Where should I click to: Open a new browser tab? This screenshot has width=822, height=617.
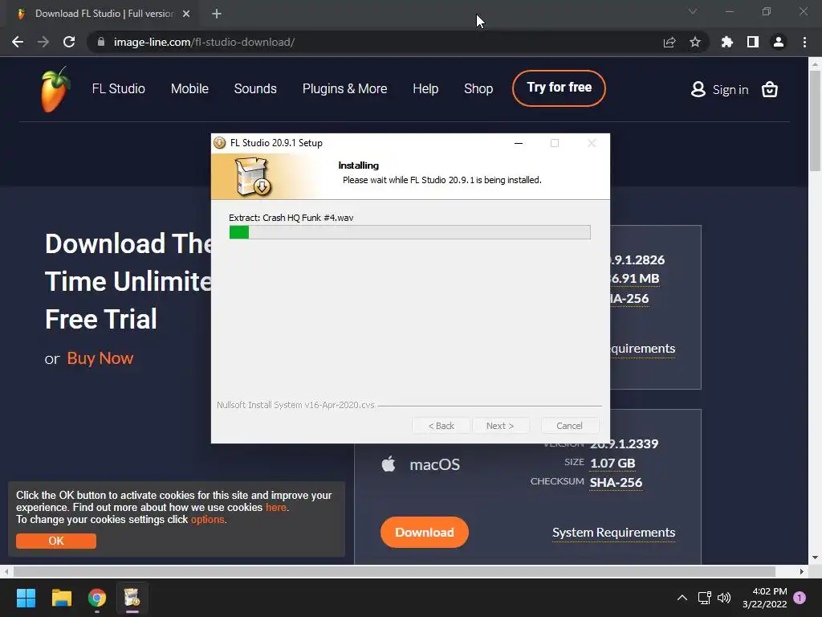click(x=217, y=14)
